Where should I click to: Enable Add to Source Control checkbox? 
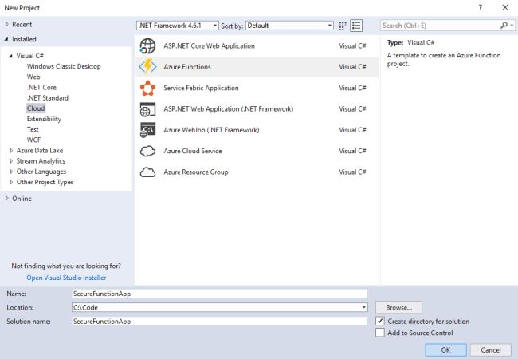380,333
